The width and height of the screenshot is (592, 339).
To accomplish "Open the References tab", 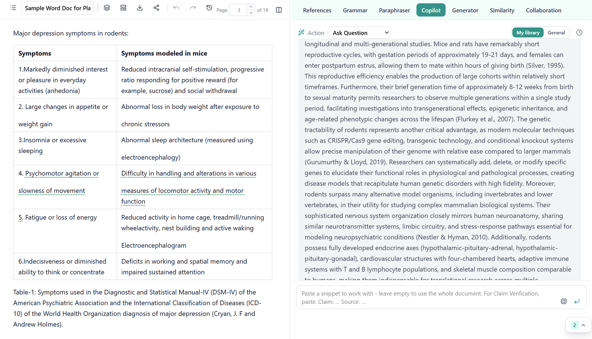I will tap(317, 10).
